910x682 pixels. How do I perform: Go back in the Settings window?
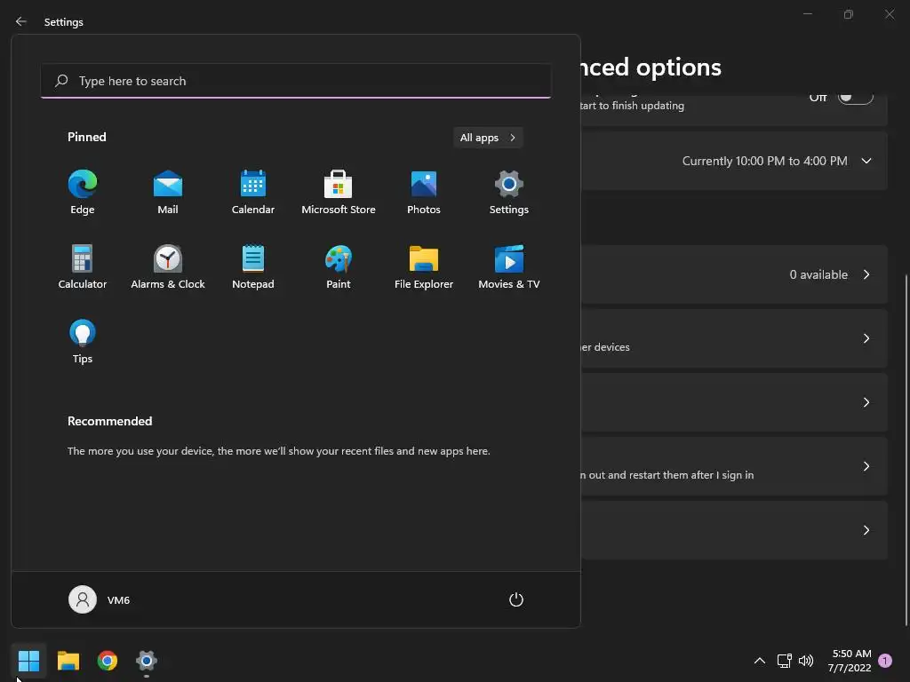pyautogui.click(x=21, y=21)
